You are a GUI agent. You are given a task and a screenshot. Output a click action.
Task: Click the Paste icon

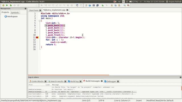[119, 5]
